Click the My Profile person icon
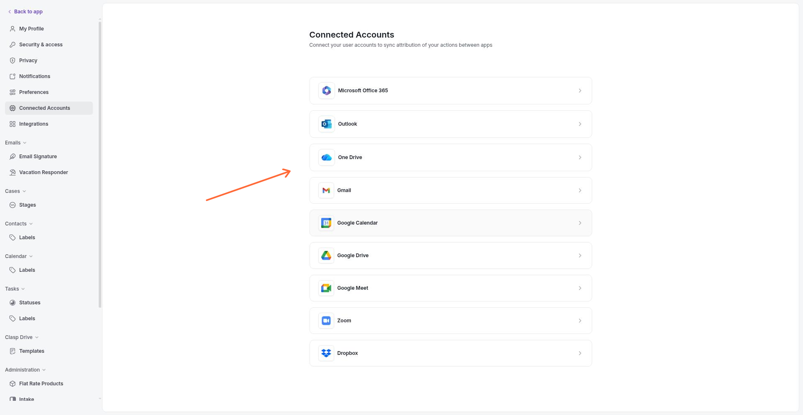803x415 pixels. [13, 29]
